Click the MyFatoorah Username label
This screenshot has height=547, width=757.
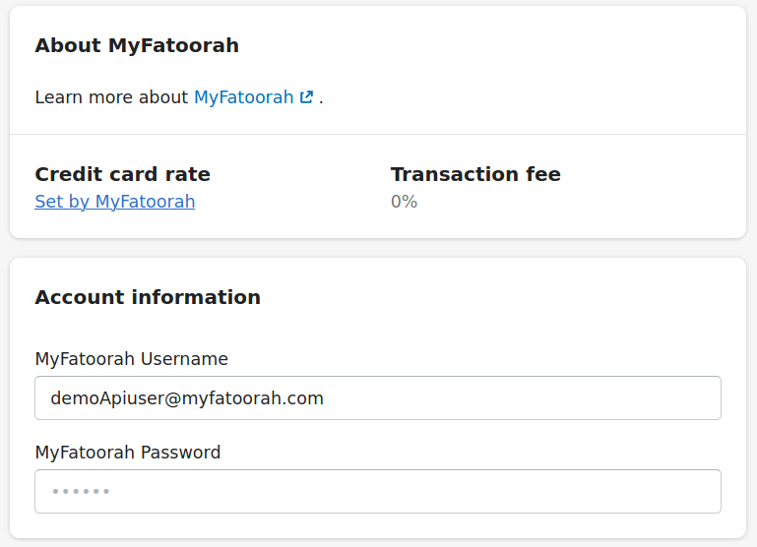click(x=131, y=359)
